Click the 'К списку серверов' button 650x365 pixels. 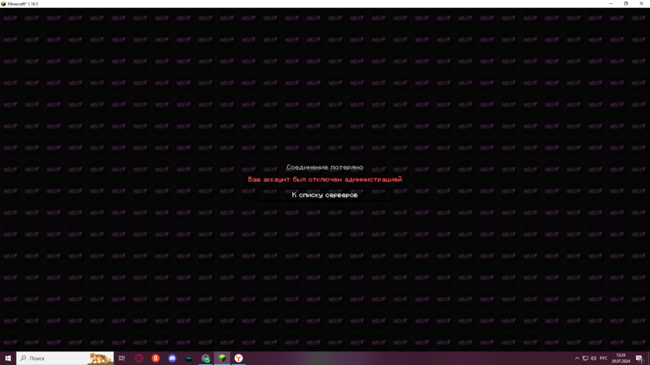324,195
